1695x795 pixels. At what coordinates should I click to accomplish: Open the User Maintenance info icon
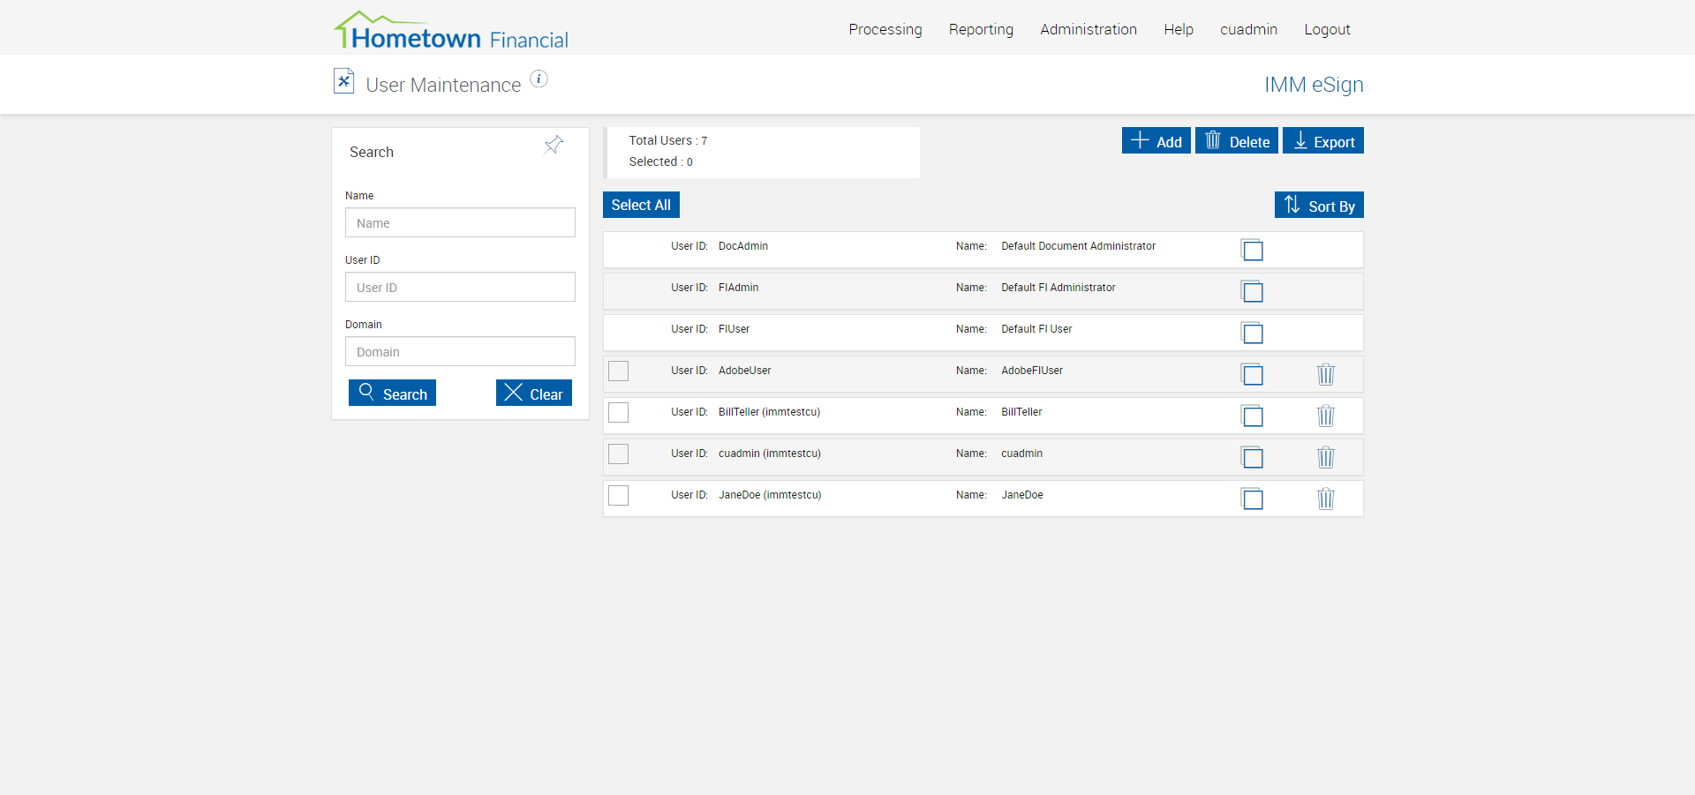coord(539,79)
